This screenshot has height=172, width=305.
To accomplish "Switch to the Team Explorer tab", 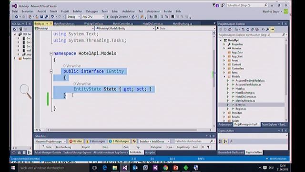I will click(274, 124).
